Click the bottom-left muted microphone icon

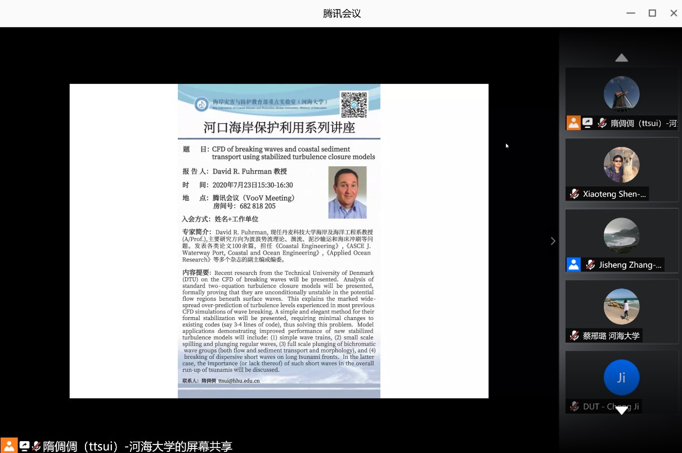37,446
